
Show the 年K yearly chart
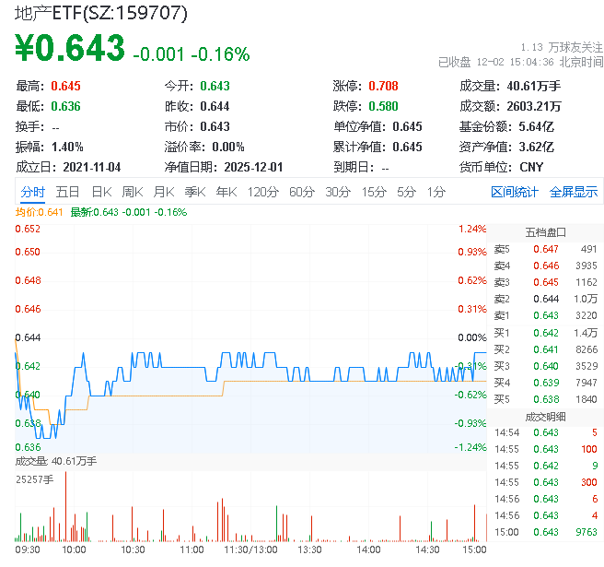(226, 192)
